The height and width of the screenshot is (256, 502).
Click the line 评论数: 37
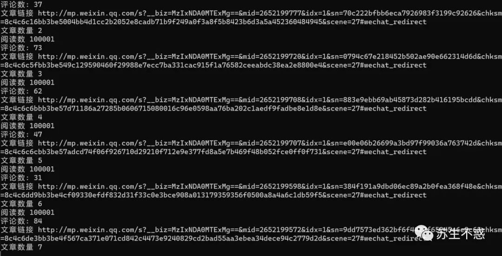(x=21, y=5)
